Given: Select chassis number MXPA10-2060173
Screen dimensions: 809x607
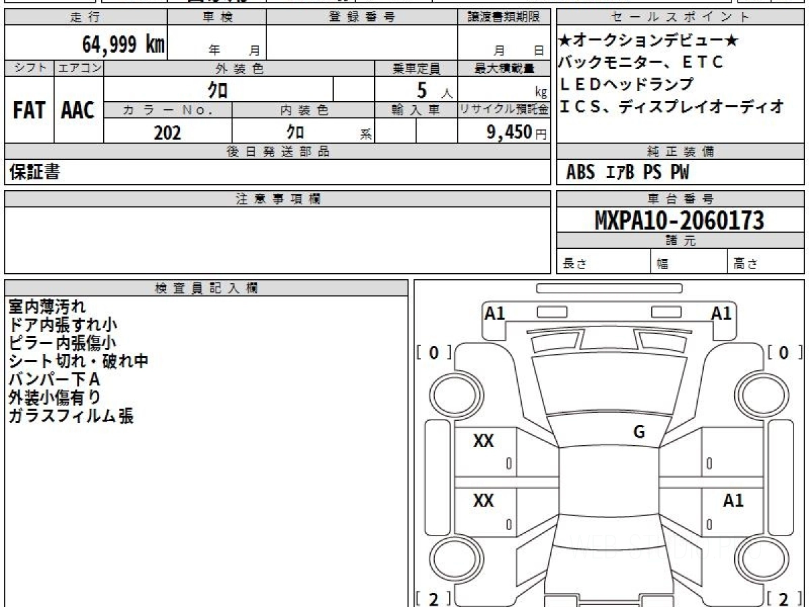Looking at the screenshot, I should click(x=680, y=221).
